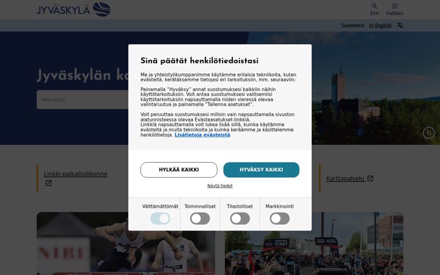Open the Etsi search icon

(375, 6)
